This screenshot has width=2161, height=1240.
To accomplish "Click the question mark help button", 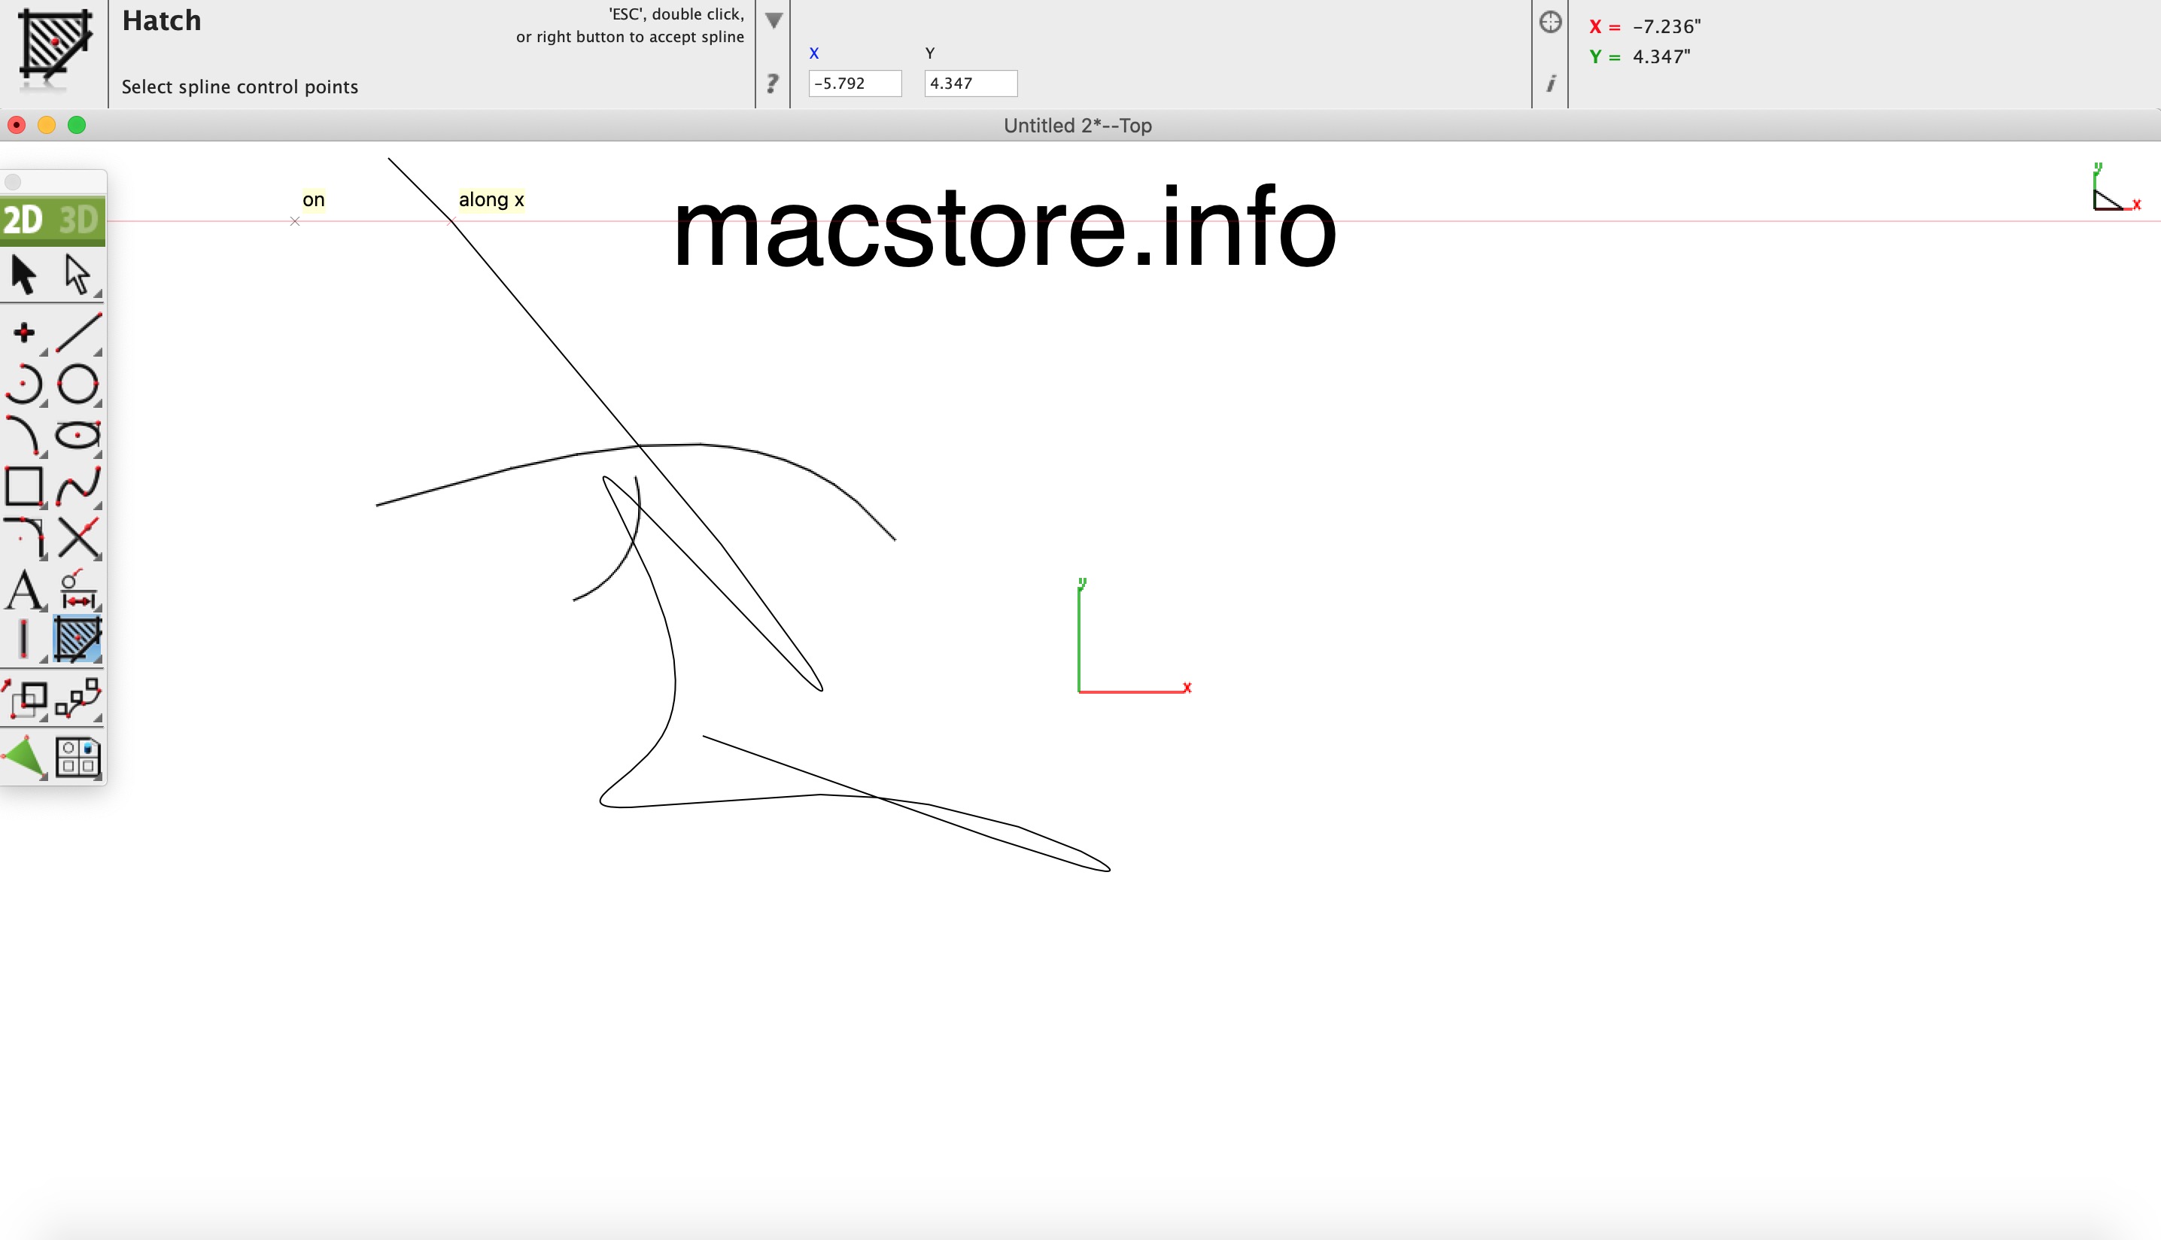I will [x=772, y=84].
